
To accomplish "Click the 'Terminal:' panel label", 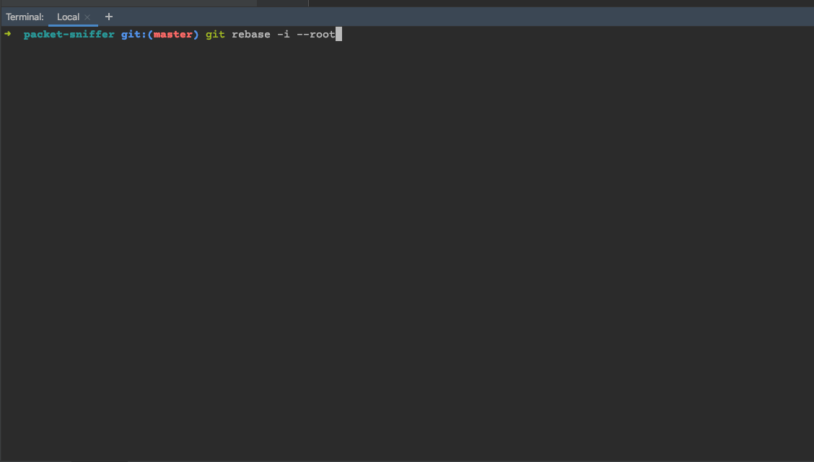I will coord(25,17).
